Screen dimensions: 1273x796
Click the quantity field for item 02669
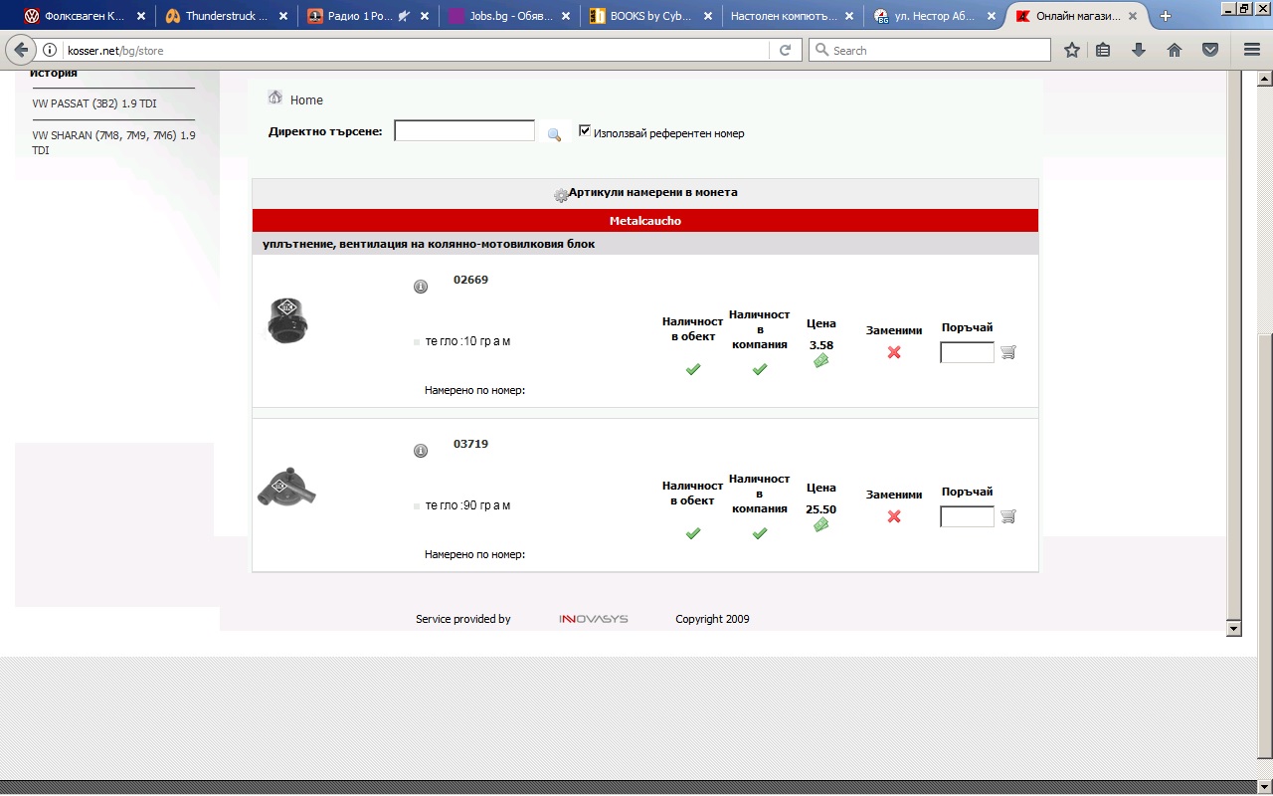pos(967,352)
